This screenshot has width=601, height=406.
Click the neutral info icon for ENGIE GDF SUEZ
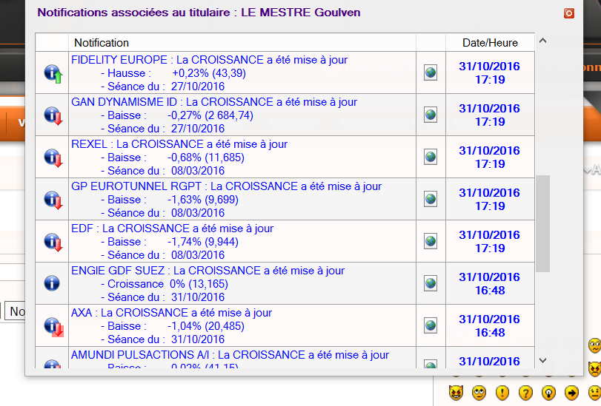click(x=52, y=283)
